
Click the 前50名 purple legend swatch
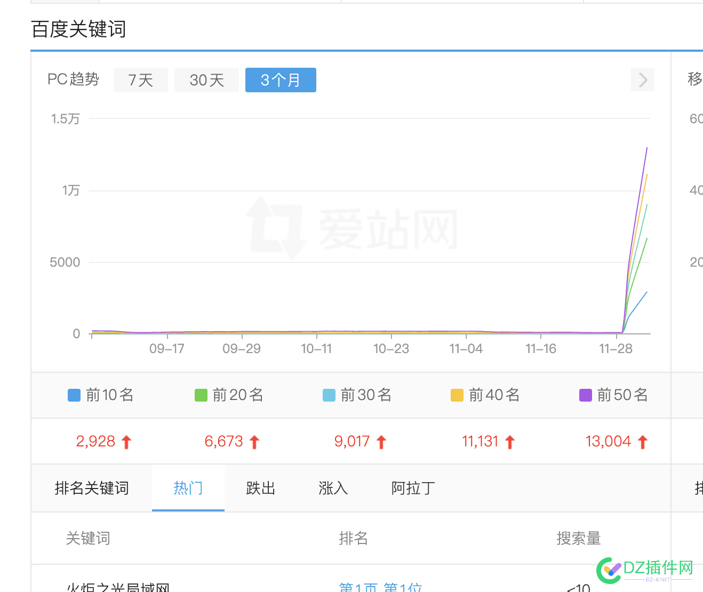pos(585,395)
